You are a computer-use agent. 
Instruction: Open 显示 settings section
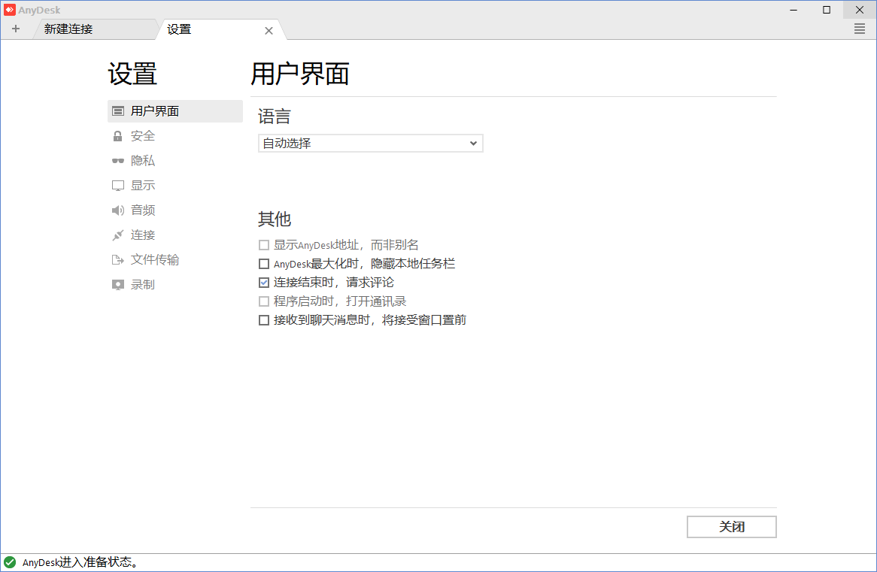[x=174, y=186]
